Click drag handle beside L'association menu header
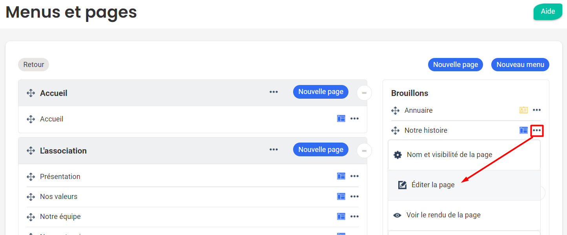This screenshot has width=567, height=235. [x=31, y=151]
